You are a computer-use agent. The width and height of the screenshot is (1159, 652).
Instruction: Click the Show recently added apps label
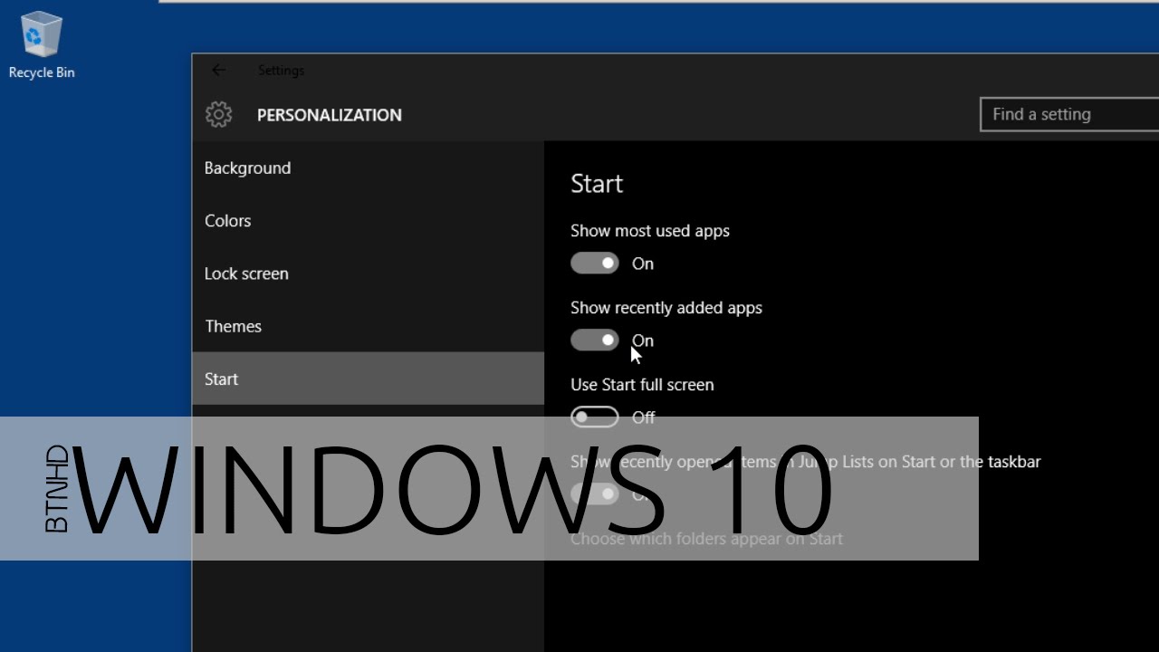tap(666, 308)
